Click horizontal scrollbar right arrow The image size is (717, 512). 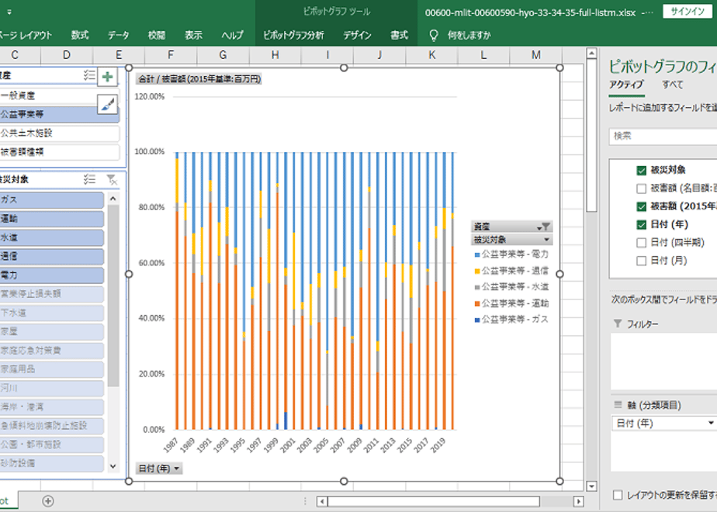point(578,501)
